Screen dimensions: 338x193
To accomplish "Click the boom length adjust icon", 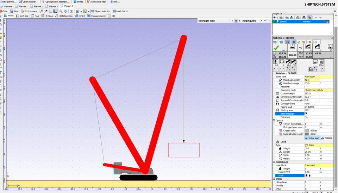I will (x=288, y=62).
